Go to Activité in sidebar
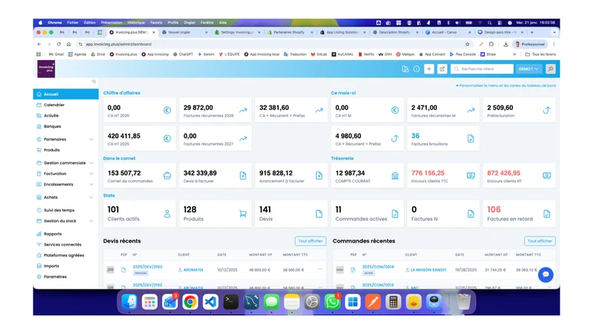The image size is (593, 334). point(51,116)
